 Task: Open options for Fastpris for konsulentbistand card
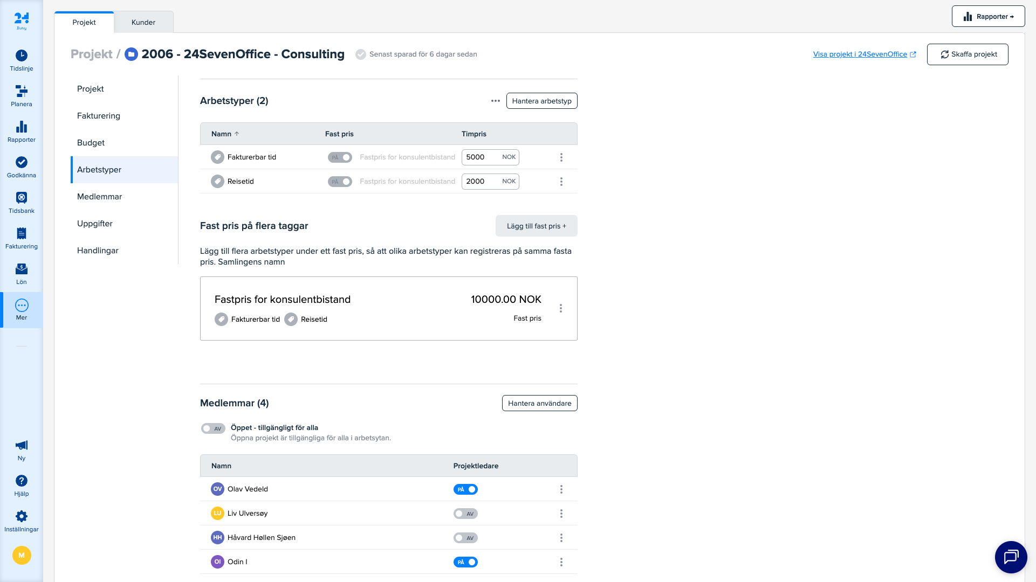tap(561, 308)
